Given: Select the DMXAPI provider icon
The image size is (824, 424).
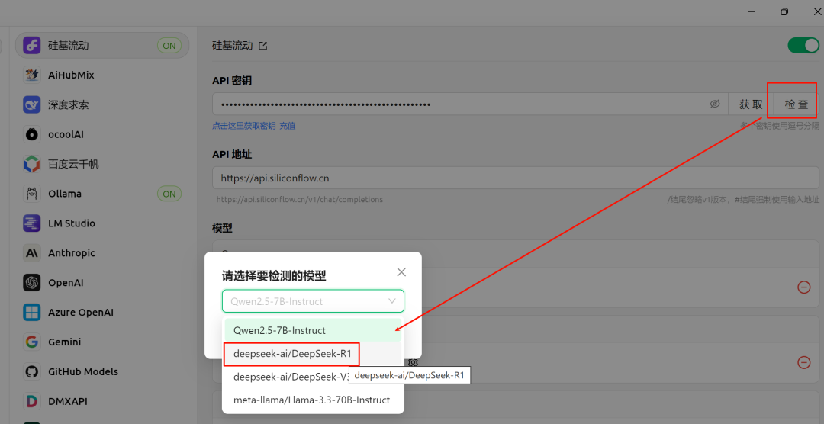Looking at the screenshot, I should click(31, 401).
